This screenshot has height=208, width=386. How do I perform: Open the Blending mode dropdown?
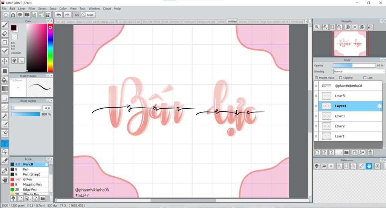click(x=359, y=71)
